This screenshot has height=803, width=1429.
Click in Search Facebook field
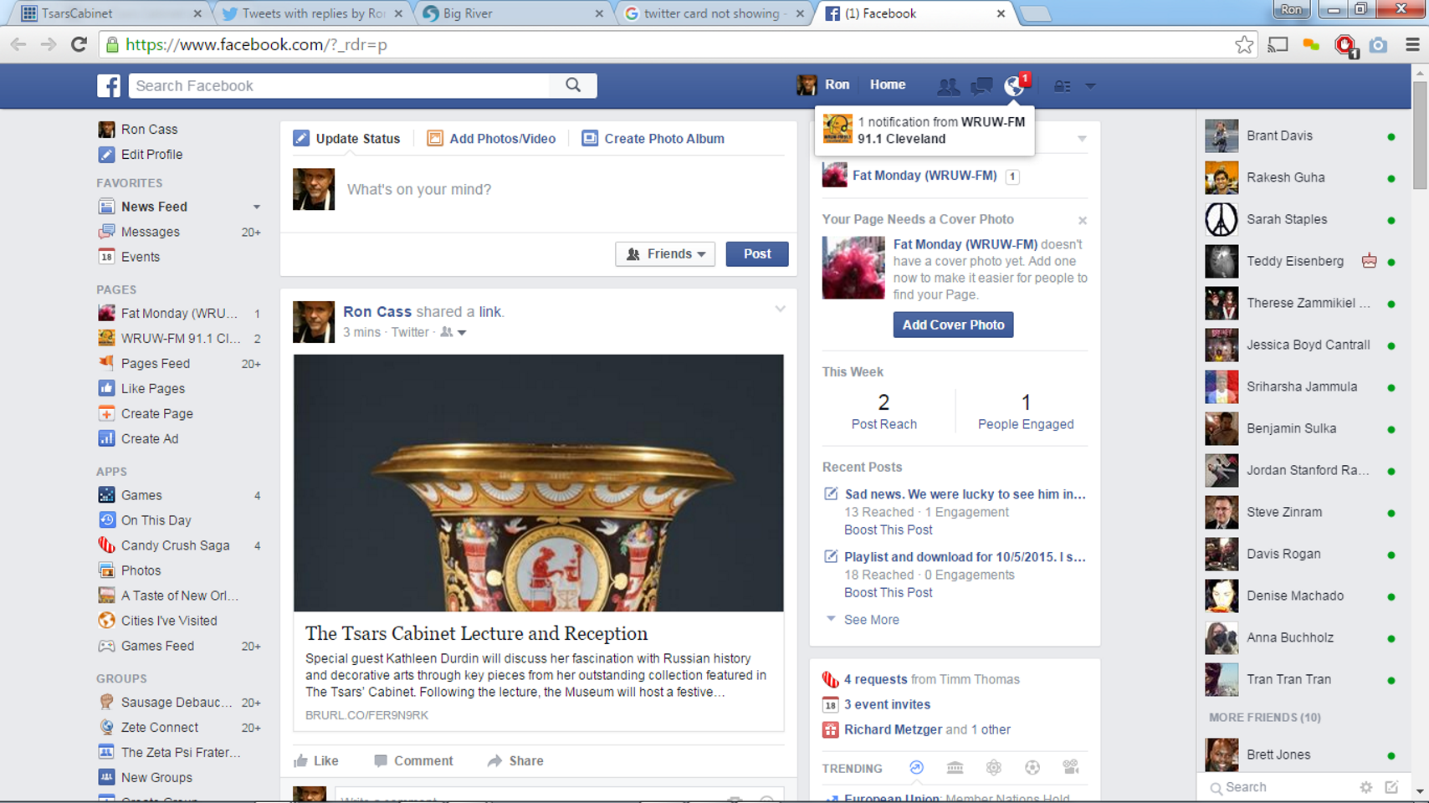point(340,85)
